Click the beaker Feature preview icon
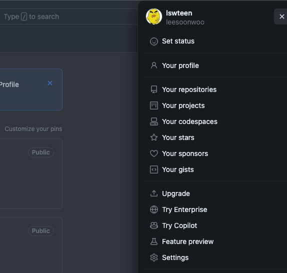 click(x=154, y=241)
